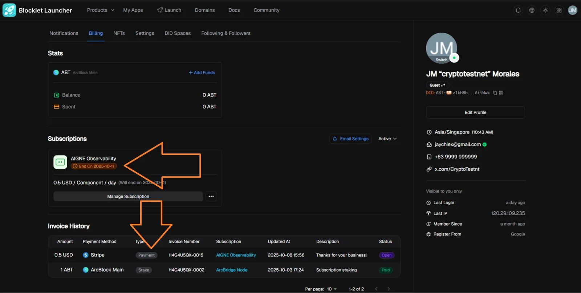581x293 pixels.
Task: Click the End On 2025-10-11 badge
Action: [x=94, y=166]
